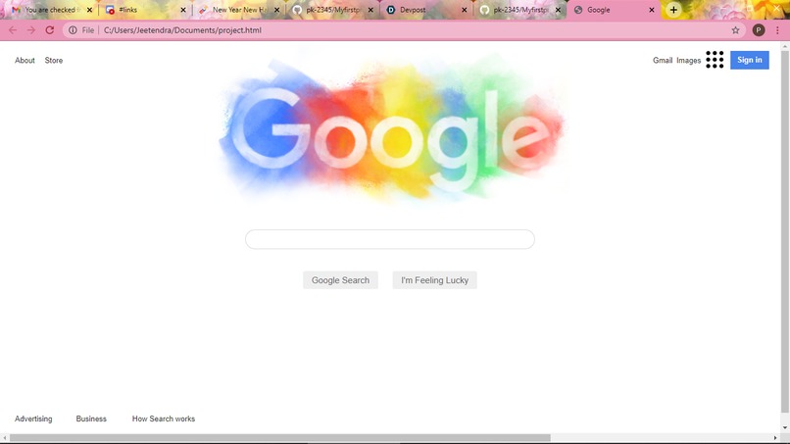Close the New Year New Hack tab
Viewport: 790px width, 444px height.
coord(276,10)
